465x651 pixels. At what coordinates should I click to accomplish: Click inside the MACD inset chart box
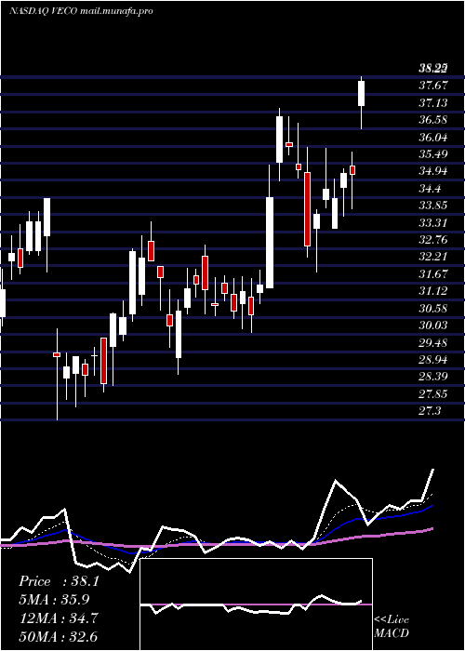256,604
